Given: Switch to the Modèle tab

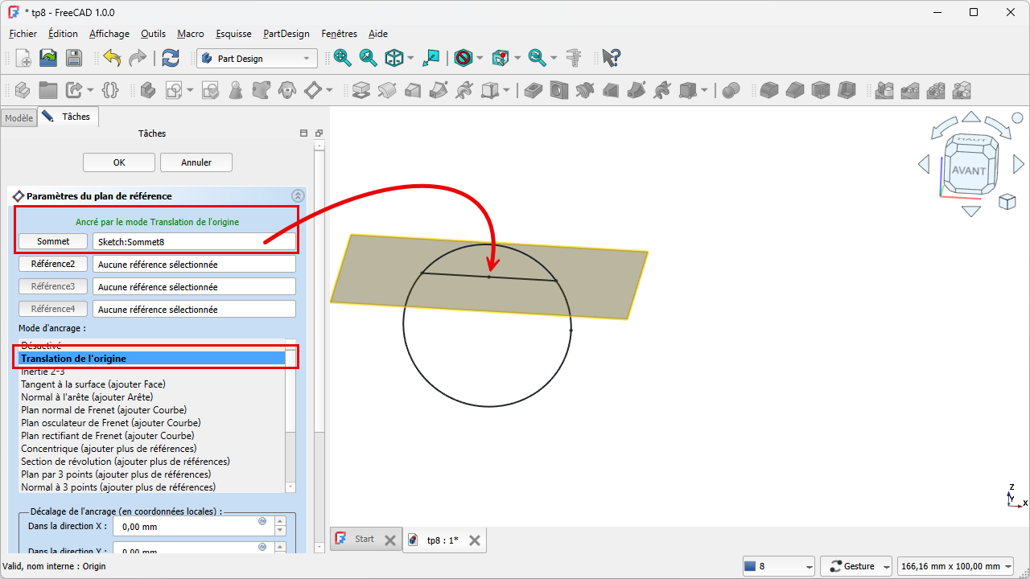Looking at the screenshot, I should click(x=19, y=118).
